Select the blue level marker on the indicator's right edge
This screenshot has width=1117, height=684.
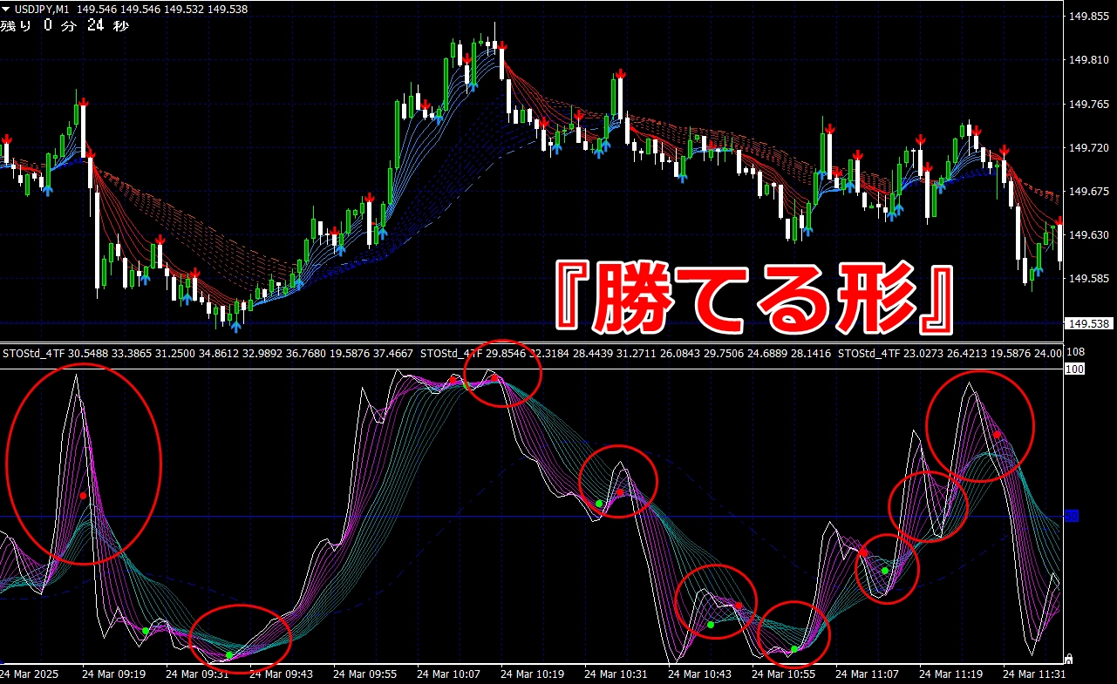tap(1072, 516)
